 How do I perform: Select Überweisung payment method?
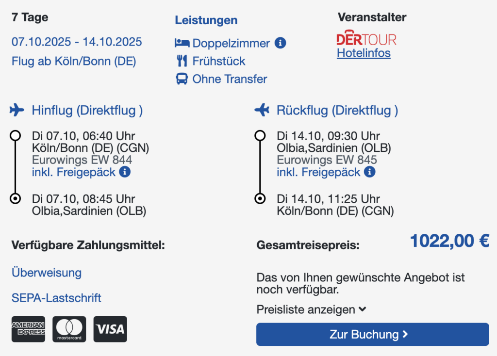47,273
